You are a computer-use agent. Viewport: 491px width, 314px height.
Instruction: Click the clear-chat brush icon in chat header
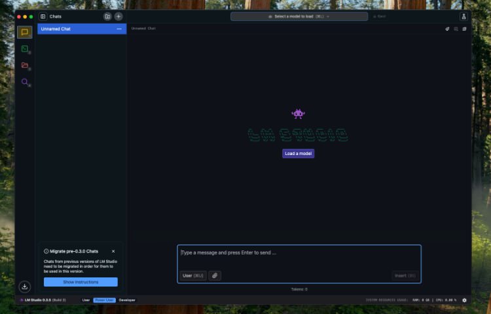tap(447, 29)
